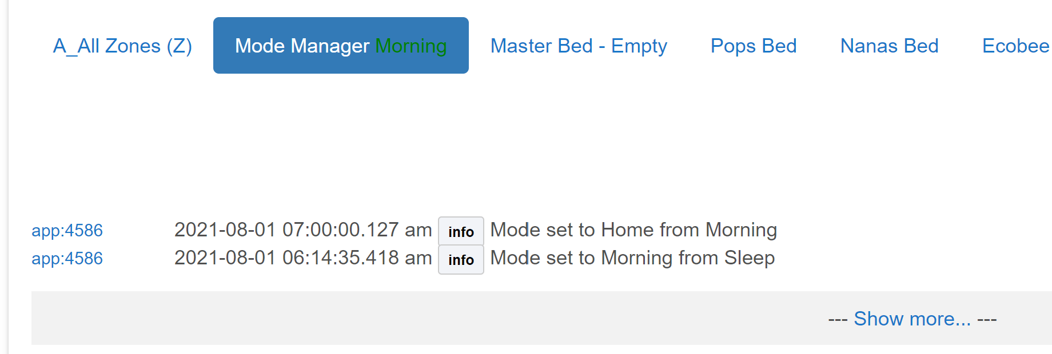Select the Mode Manager Morning tab
Viewport: 1052px width, 354px height.
click(x=341, y=46)
